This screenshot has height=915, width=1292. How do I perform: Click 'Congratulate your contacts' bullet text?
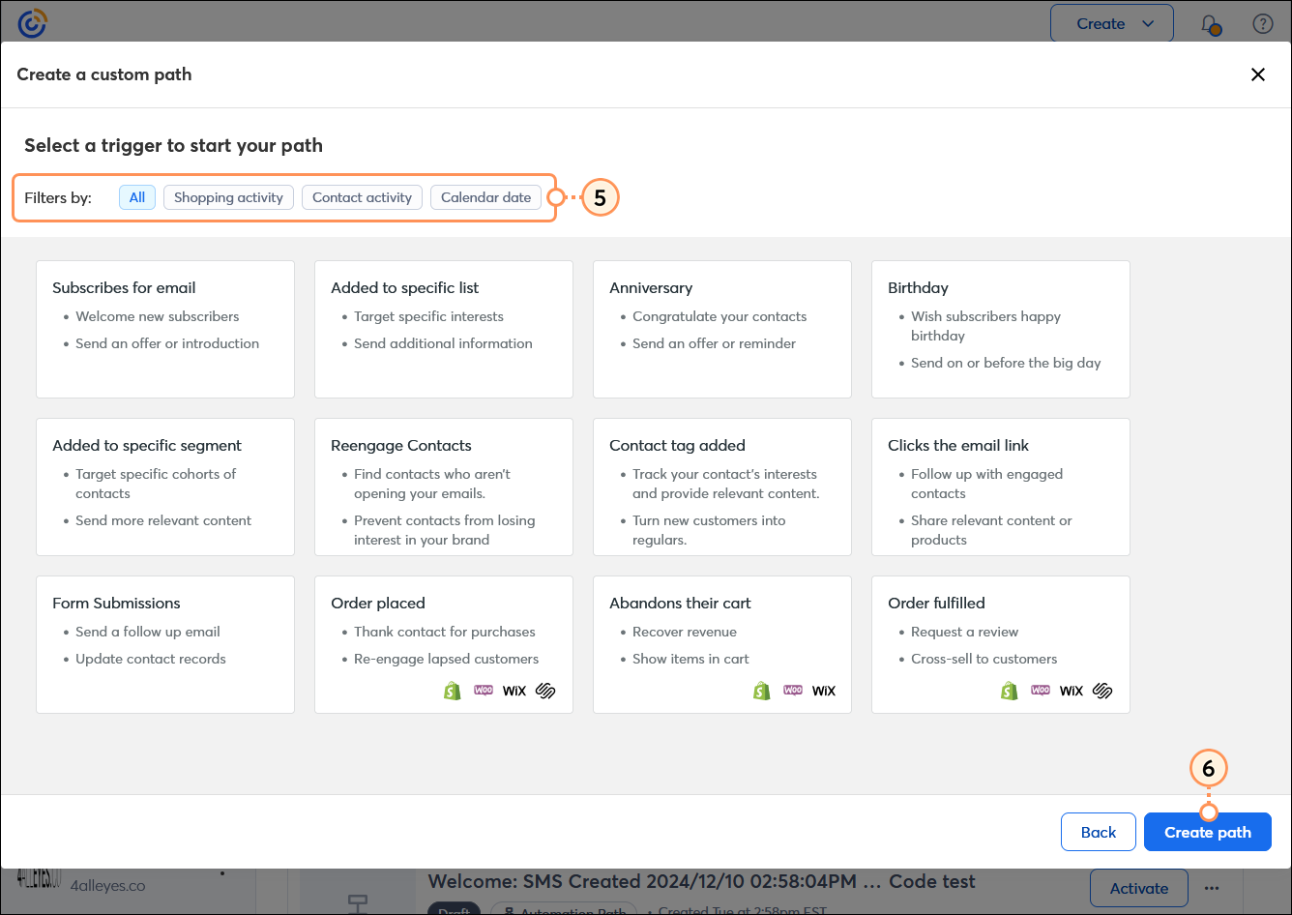pos(719,316)
